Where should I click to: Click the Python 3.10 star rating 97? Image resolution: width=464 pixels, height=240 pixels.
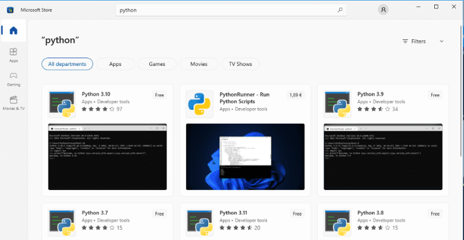click(x=102, y=109)
